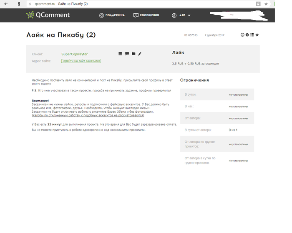Expand the 4.87 balance dropdown arrow
This screenshot has width=292, height=233.
click(x=189, y=15)
